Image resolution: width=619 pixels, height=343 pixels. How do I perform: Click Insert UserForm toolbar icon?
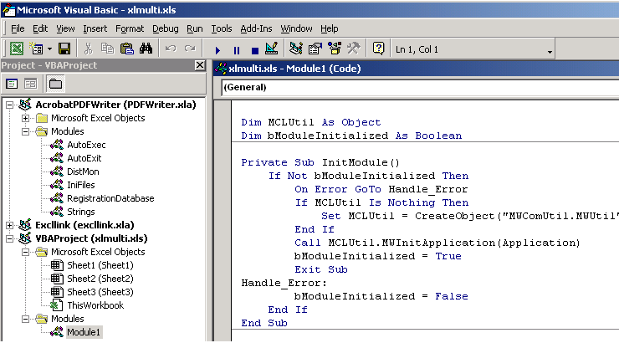[36, 49]
